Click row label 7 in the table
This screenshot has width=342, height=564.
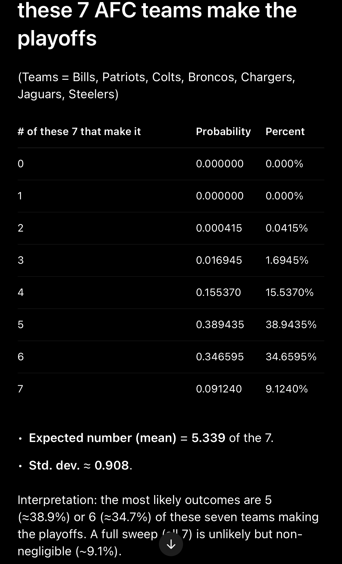20,389
